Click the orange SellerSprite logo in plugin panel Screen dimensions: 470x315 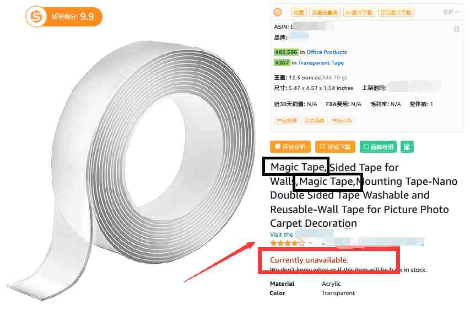click(x=278, y=12)
